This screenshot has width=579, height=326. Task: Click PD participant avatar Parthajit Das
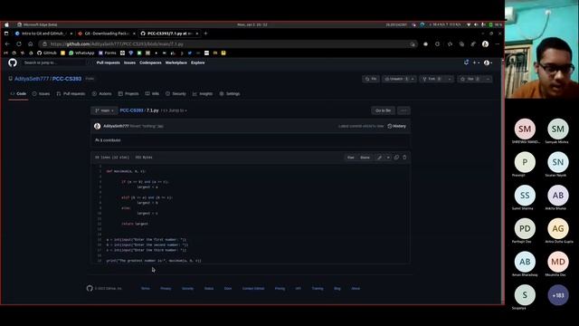(525, 229)
